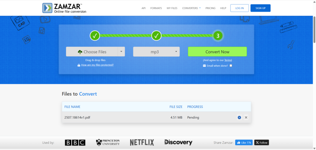This screenshot has width=316, height=150.
Task: Open the Help page
Action: tap(223, 8)
